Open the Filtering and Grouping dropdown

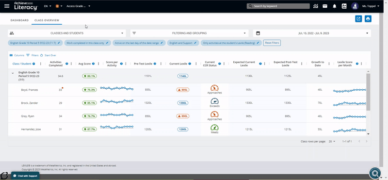pos(189,33)
